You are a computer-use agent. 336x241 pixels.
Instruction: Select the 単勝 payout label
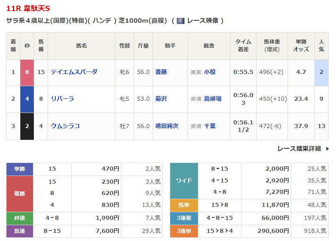20,169
